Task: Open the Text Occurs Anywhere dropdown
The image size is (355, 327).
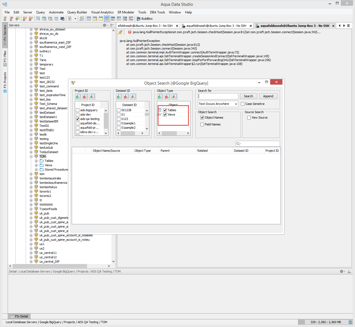Action: [x=218, y=104]
